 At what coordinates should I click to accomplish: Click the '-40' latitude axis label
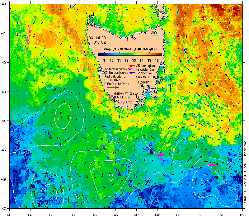[3, 4]
